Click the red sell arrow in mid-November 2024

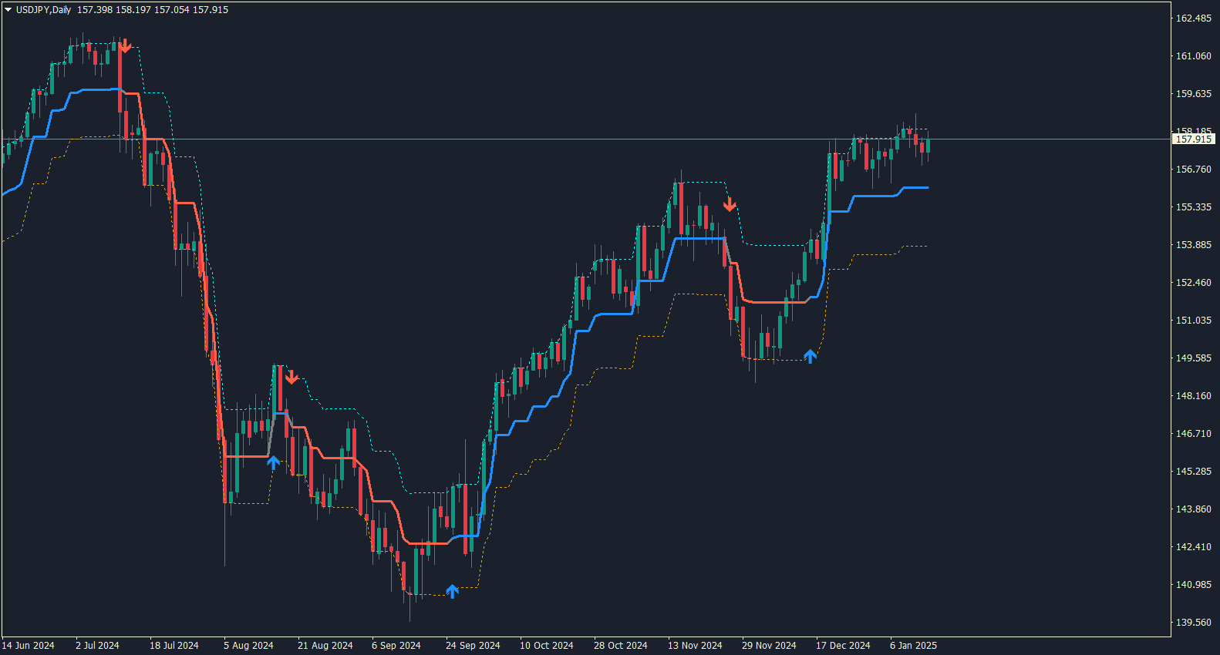click(x=730, y=204)
